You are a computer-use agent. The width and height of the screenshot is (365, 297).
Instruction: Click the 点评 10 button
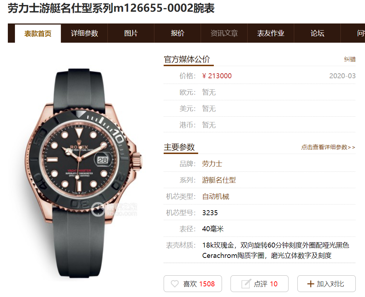(260, 283)
